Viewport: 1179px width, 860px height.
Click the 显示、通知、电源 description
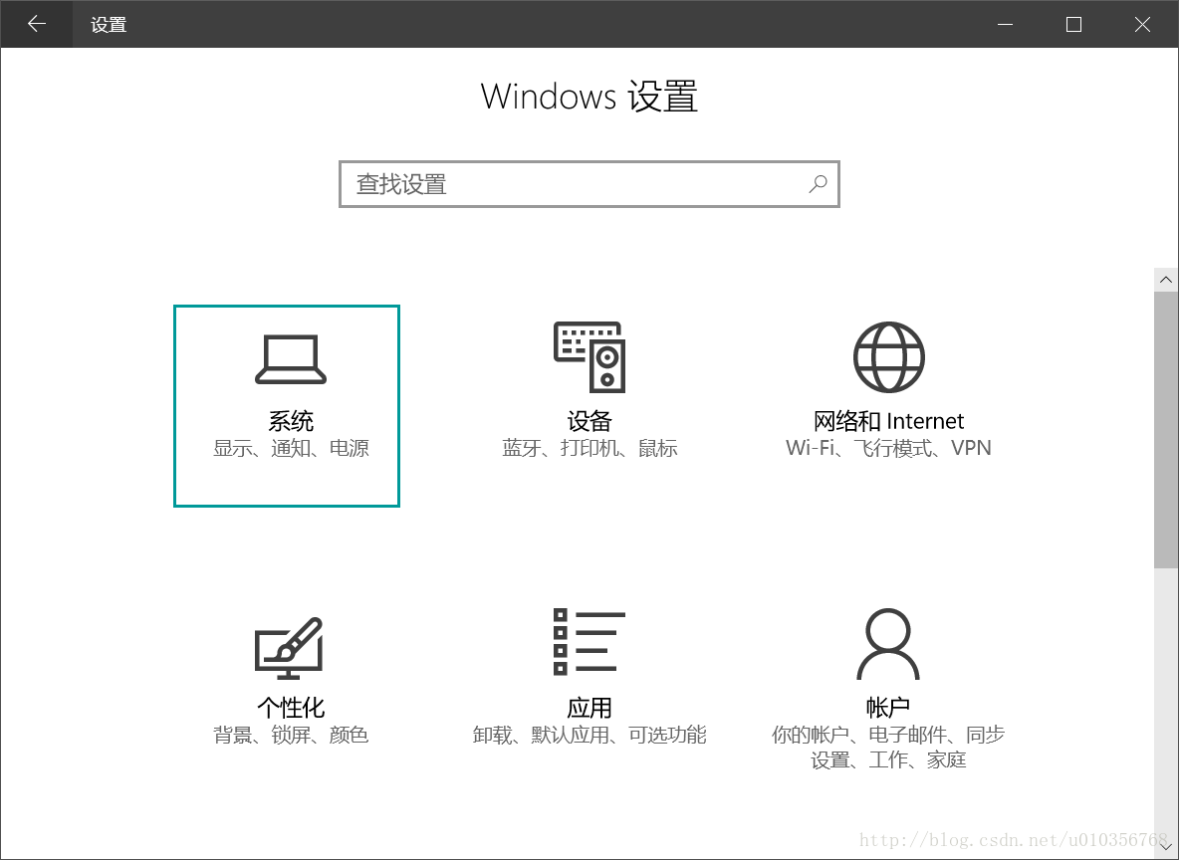coord(291,448)
